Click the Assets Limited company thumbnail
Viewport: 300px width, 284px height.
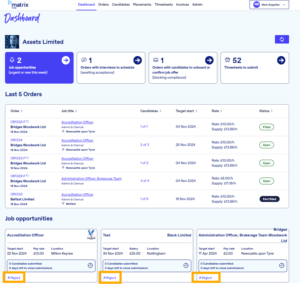12,42
